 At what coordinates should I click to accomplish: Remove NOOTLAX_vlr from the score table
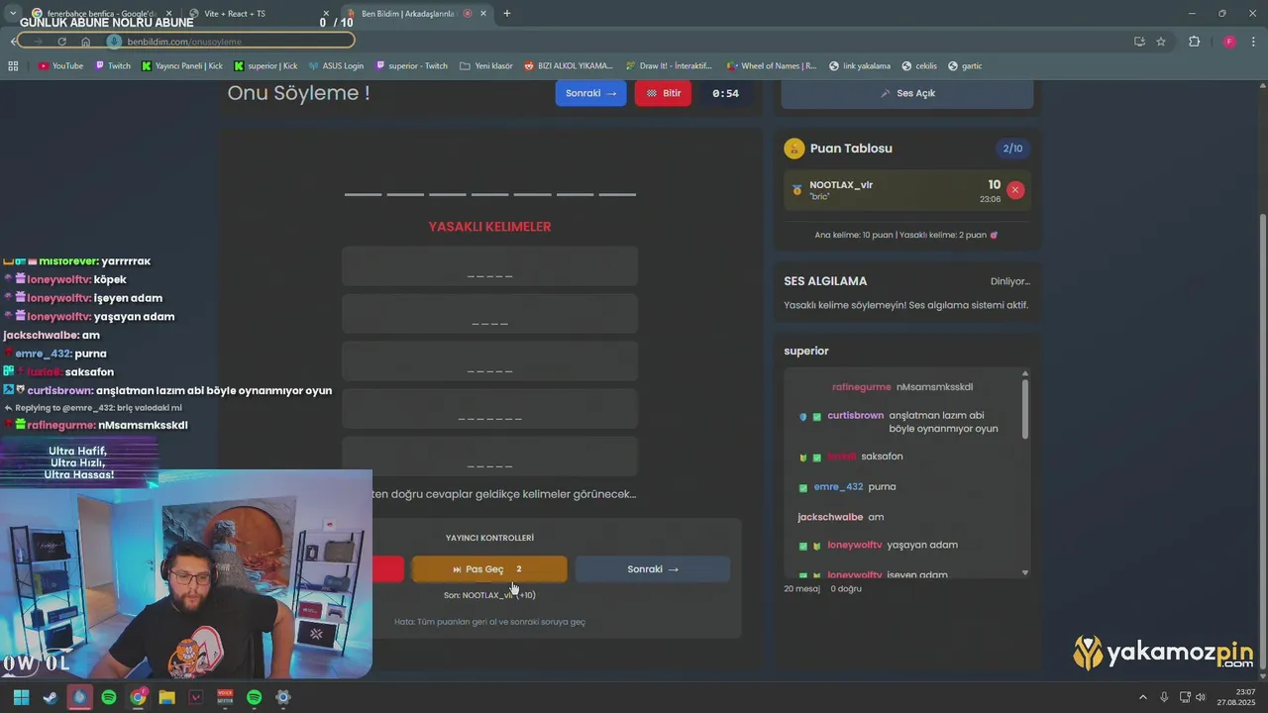pyautogui.click(x=1015, y=190)
